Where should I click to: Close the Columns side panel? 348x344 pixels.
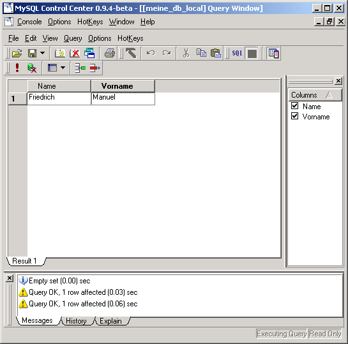[338, 81]
